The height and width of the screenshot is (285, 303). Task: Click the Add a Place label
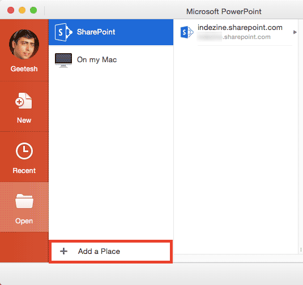[99, 252]
